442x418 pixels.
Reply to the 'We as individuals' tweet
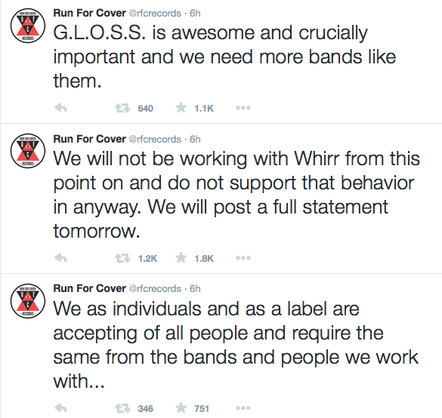[60, 407]
